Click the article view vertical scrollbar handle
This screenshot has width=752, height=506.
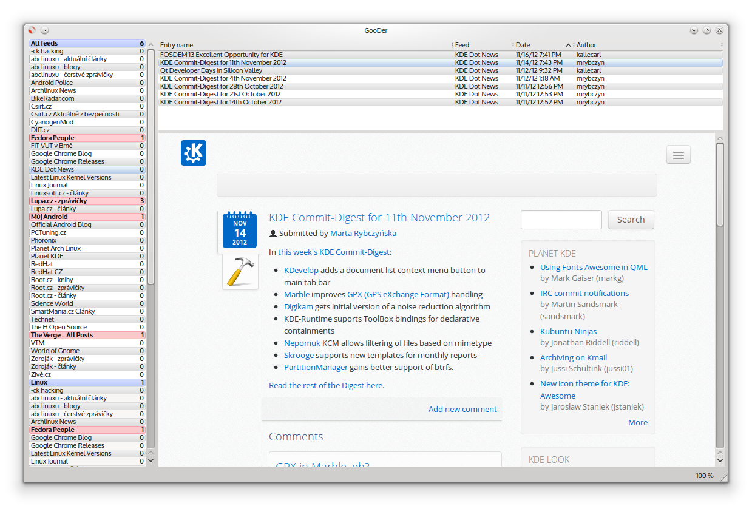point(720,184)
